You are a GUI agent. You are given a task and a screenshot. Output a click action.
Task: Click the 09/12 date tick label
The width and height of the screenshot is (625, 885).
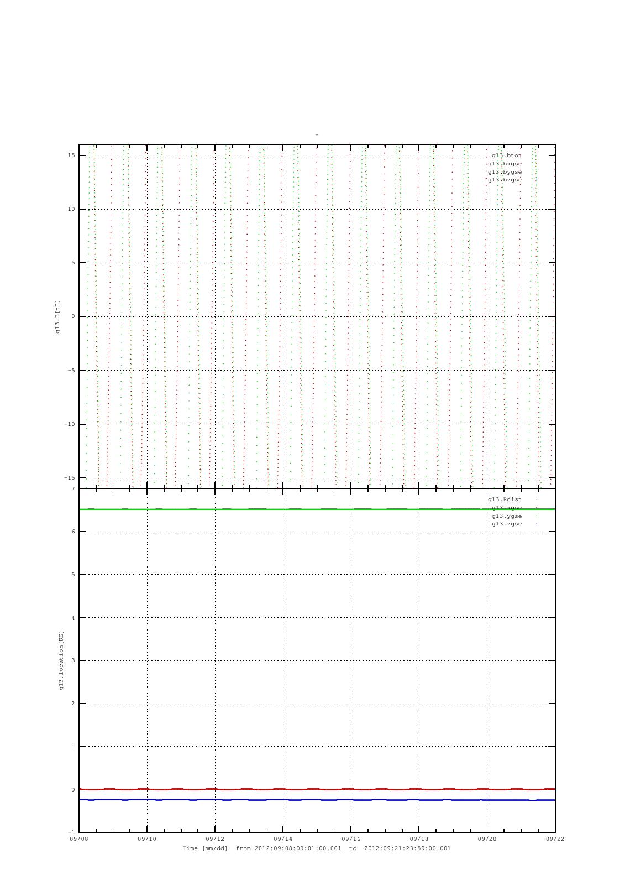[215, 839]
